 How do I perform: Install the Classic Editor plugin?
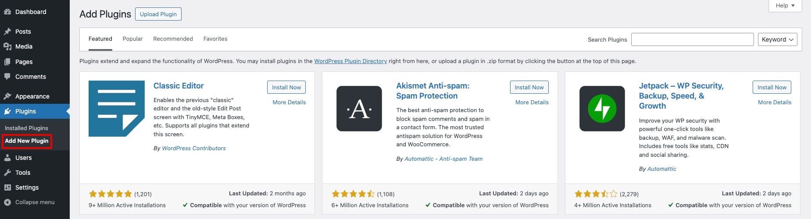[x=286, y=87]
